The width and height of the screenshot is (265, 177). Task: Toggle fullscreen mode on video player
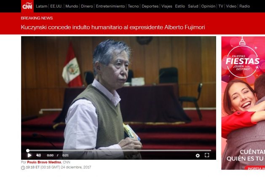207,155
